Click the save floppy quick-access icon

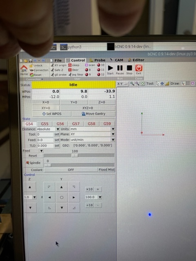[31, 61]
